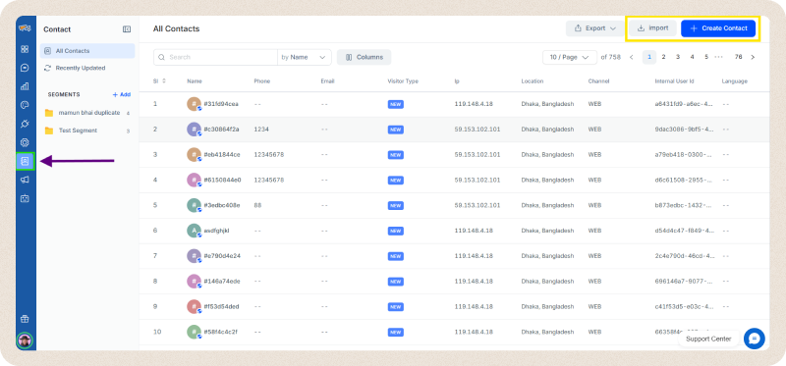Open contact #c30864f2a
Screen dimensions: 786x366
coord(222,130)
